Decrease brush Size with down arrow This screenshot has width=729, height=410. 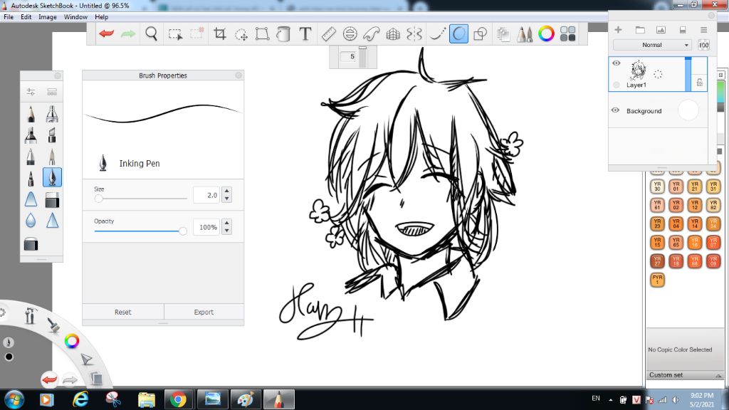click(x=227, y=199)
